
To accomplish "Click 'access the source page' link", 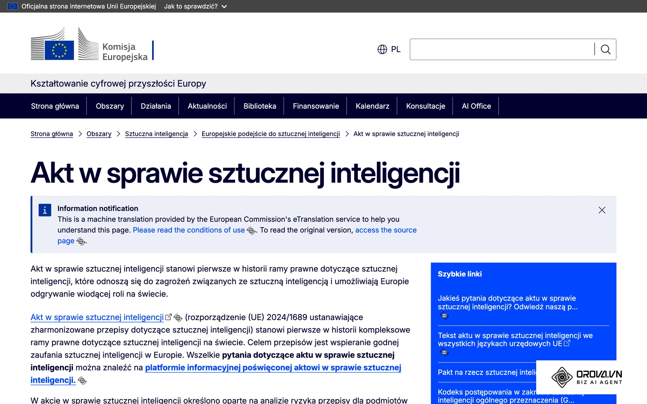I will [x=386, y=230].
